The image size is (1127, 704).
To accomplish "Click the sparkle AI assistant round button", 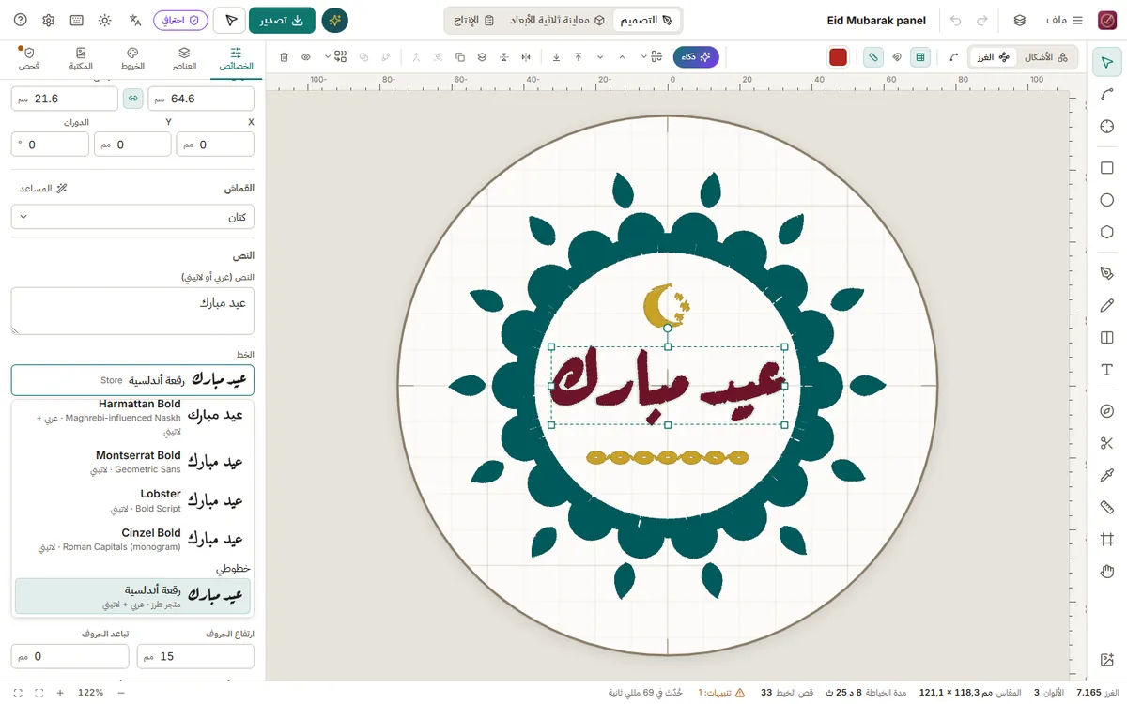I will tap(334, 20).
